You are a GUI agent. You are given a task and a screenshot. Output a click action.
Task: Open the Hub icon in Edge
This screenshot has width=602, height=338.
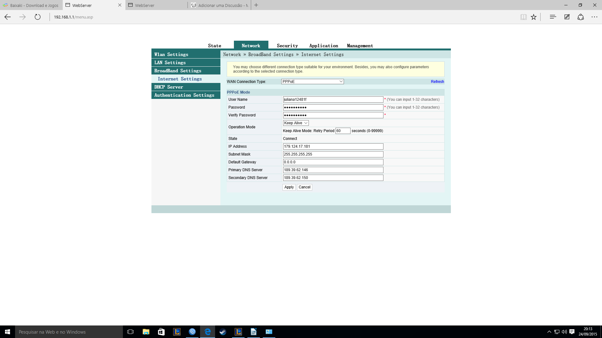click(x=553, y=17)
